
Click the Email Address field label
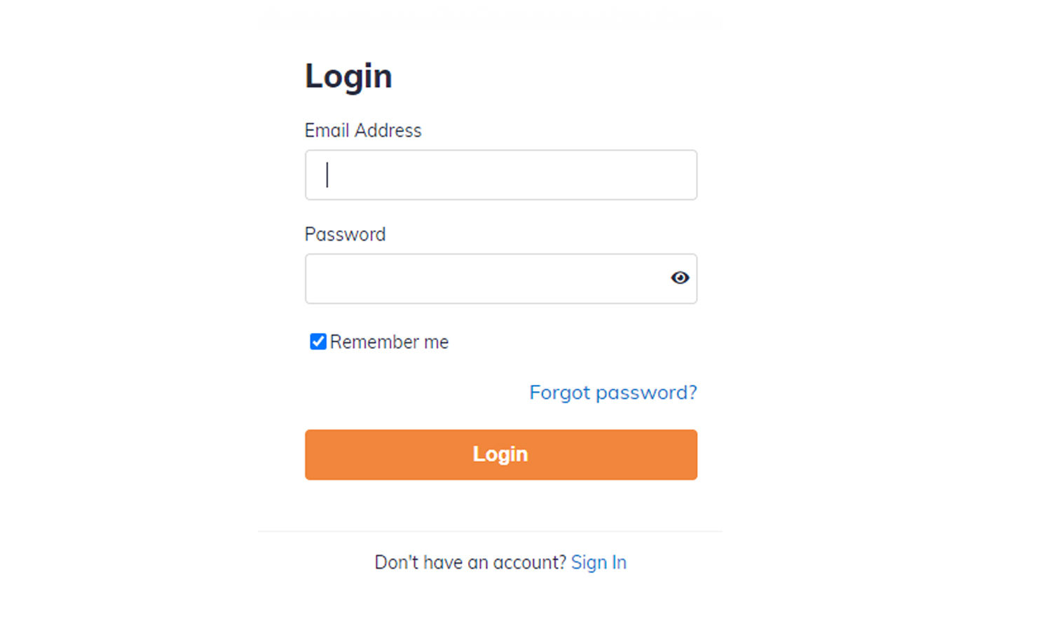363,130
